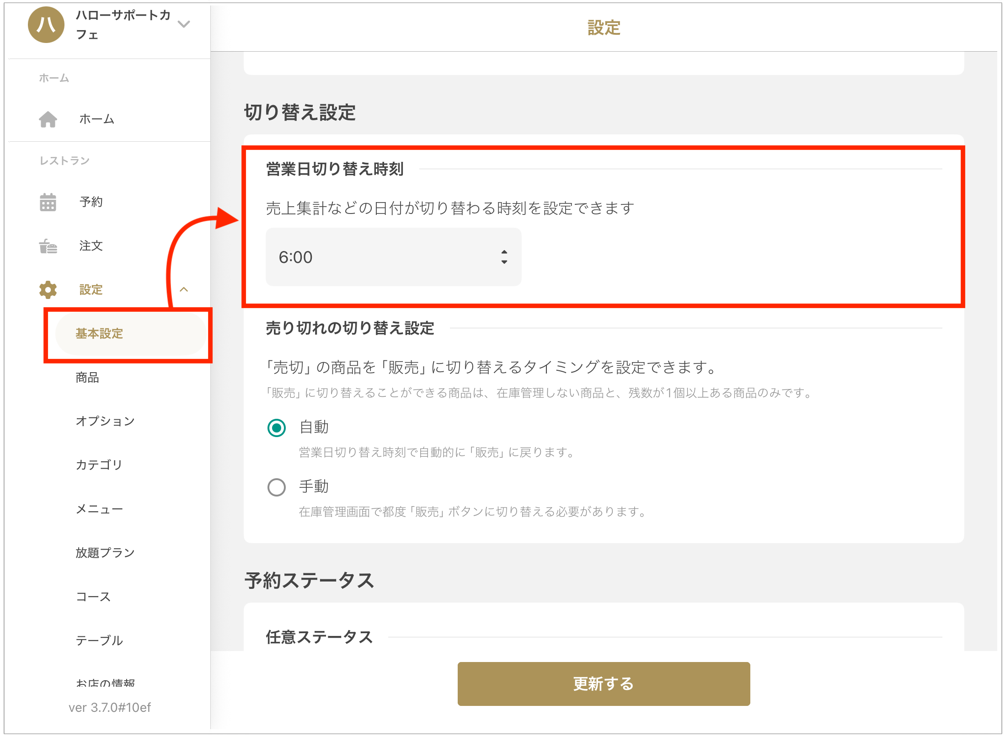
Task: Select カテゴリ in the sidebar
Action: pyautogui.click(x=99, y=465)
